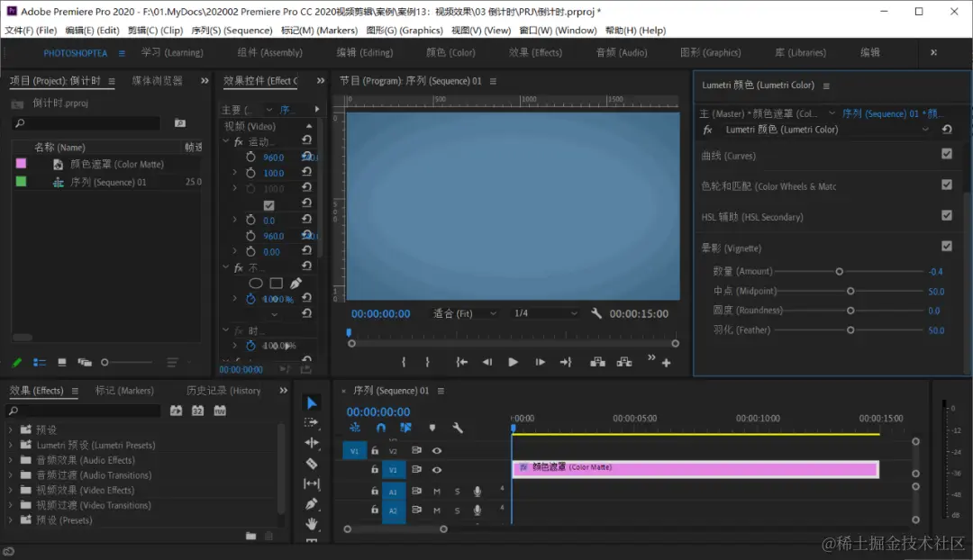
Task: Select Color Matte clip on timeline
Action: pyautogui.click(x=695, y=468)
